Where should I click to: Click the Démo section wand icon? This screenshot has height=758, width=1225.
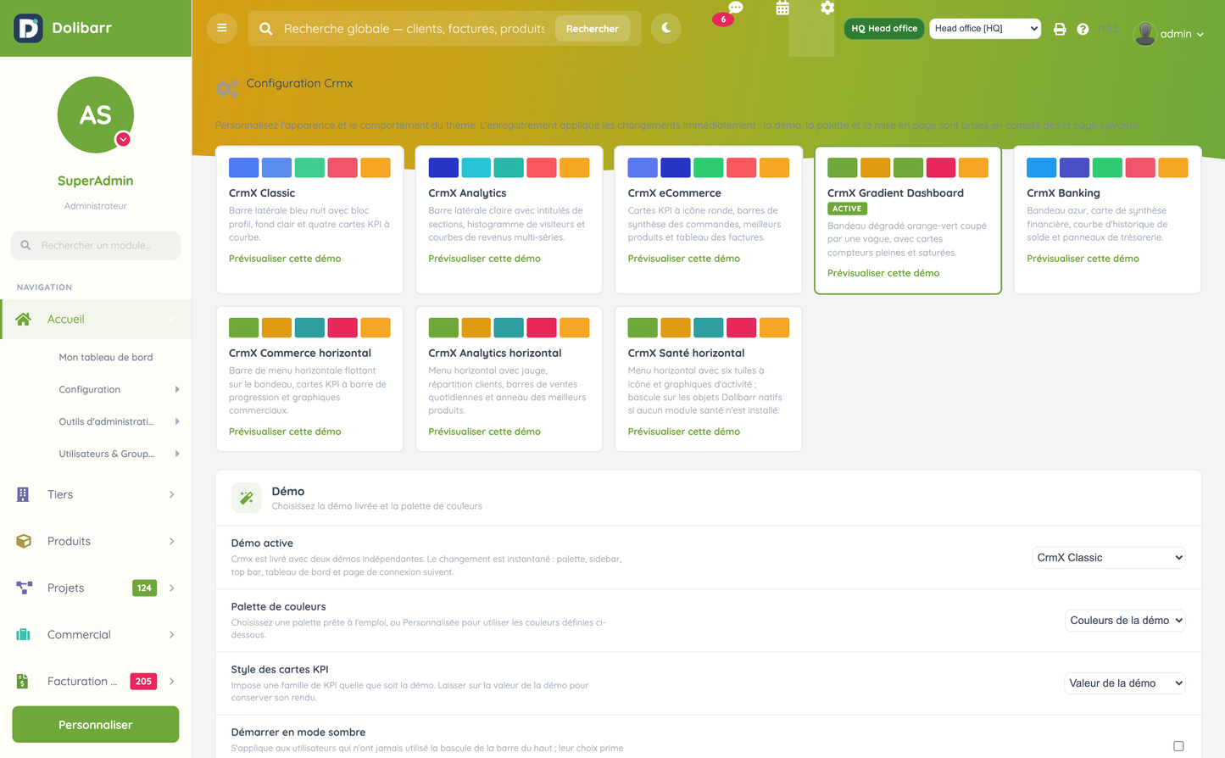(x=247, y=498)
